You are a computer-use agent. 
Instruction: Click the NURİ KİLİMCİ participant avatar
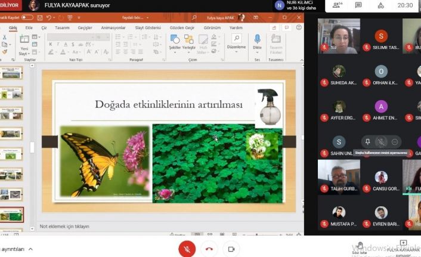click(x=280, y=5)
